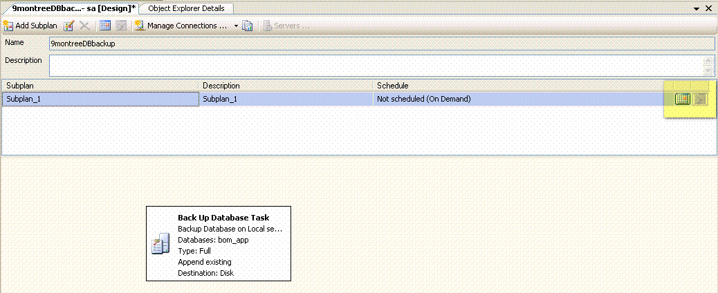Click the Description column header

click(x=286, y=86)
